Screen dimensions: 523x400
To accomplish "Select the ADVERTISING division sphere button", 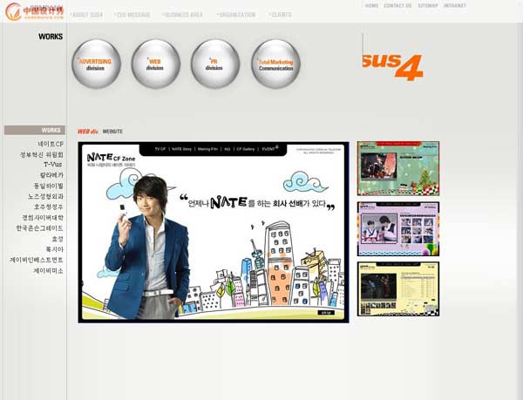I will point(96,64).
